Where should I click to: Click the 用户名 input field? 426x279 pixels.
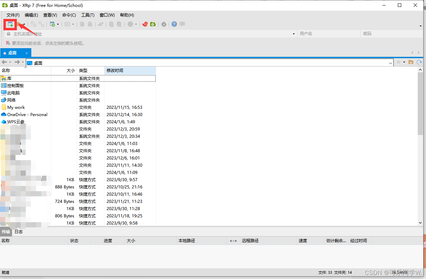point(328,34)
